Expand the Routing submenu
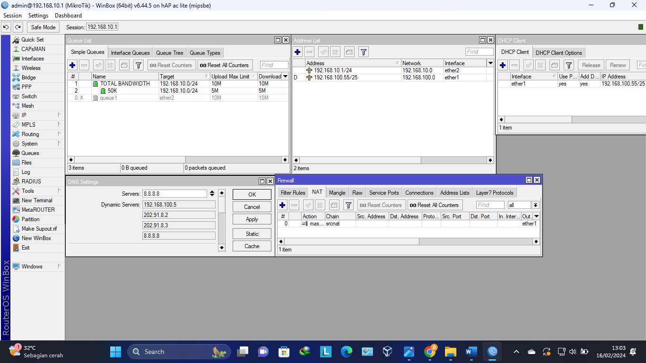Screen dimensions: 646x363 click(38, 134)
